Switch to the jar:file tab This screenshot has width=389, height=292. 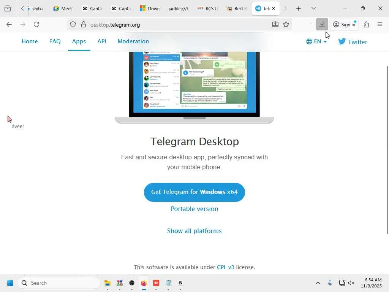pos(179,8)
